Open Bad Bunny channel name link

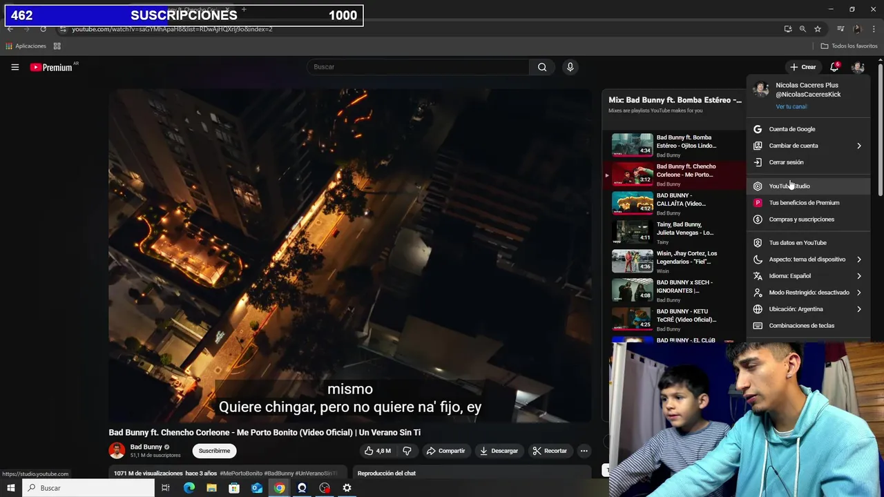coord(146,447)
